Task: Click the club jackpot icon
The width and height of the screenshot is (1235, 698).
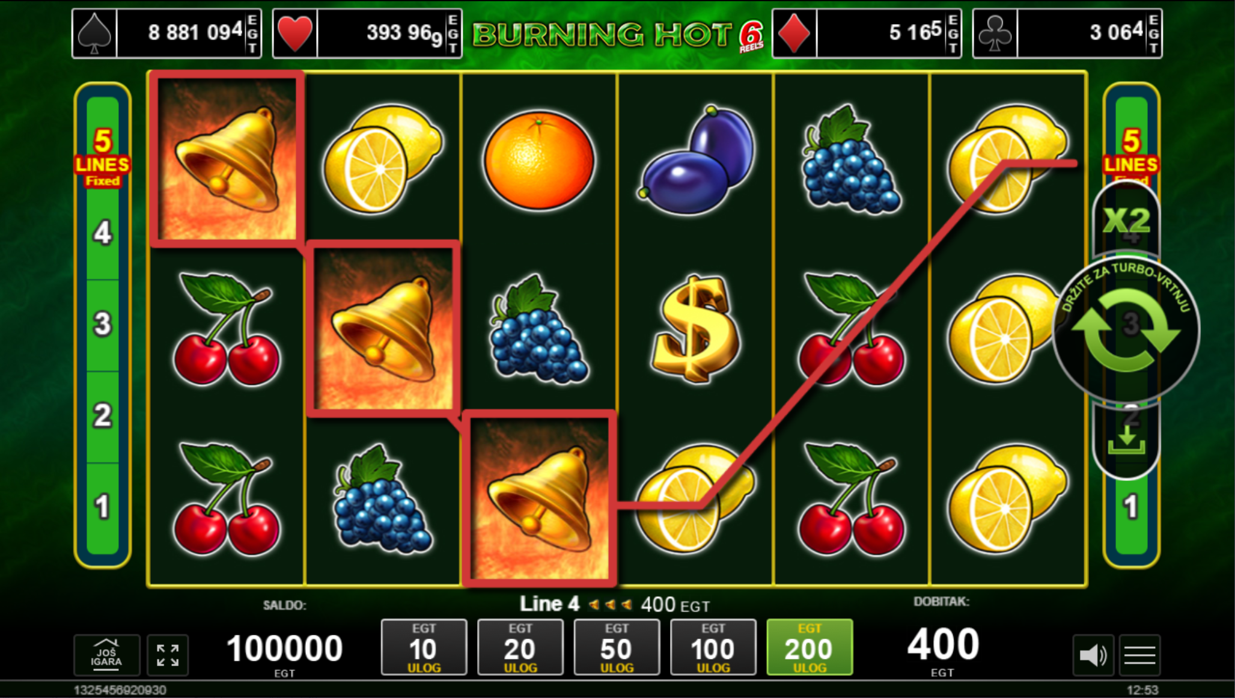Action: (x=995, y=34)
